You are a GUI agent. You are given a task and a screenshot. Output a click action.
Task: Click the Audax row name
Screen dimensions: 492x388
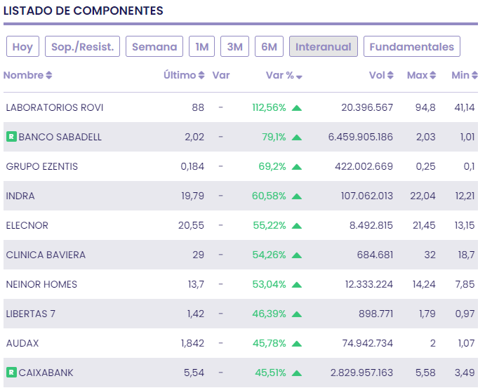click(x=21, y=343)
